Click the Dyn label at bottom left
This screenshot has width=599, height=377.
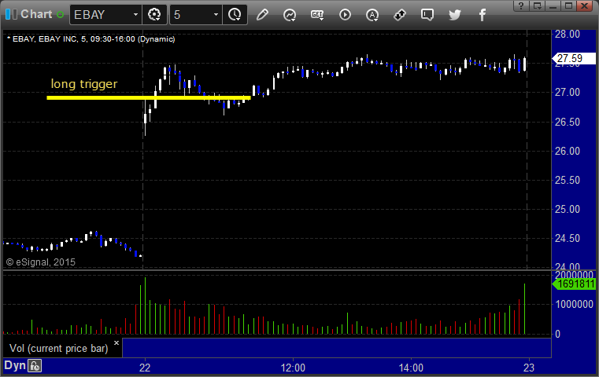(15, 365)
